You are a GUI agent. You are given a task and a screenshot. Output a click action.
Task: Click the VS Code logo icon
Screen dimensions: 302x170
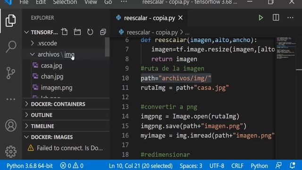pyautogui.click(x=8, y=2)
